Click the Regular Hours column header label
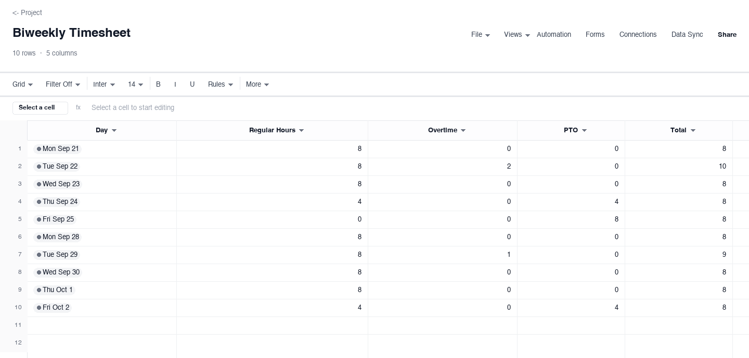Image resolution: width=749 pixels, height=358 pixels. point(272,131)
